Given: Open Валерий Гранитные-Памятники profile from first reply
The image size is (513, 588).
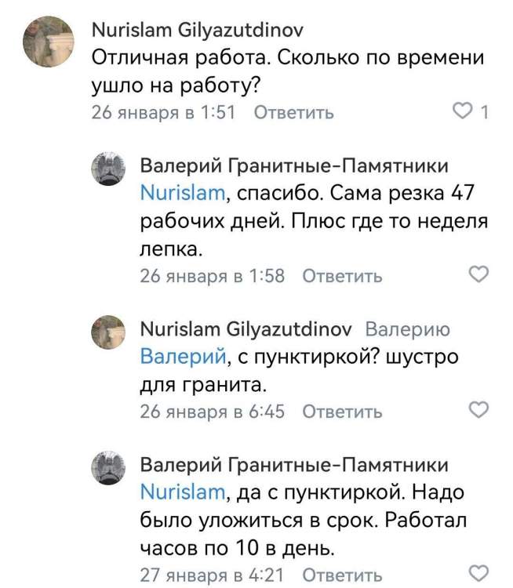Looking at the screenshot, I should 293,166.
